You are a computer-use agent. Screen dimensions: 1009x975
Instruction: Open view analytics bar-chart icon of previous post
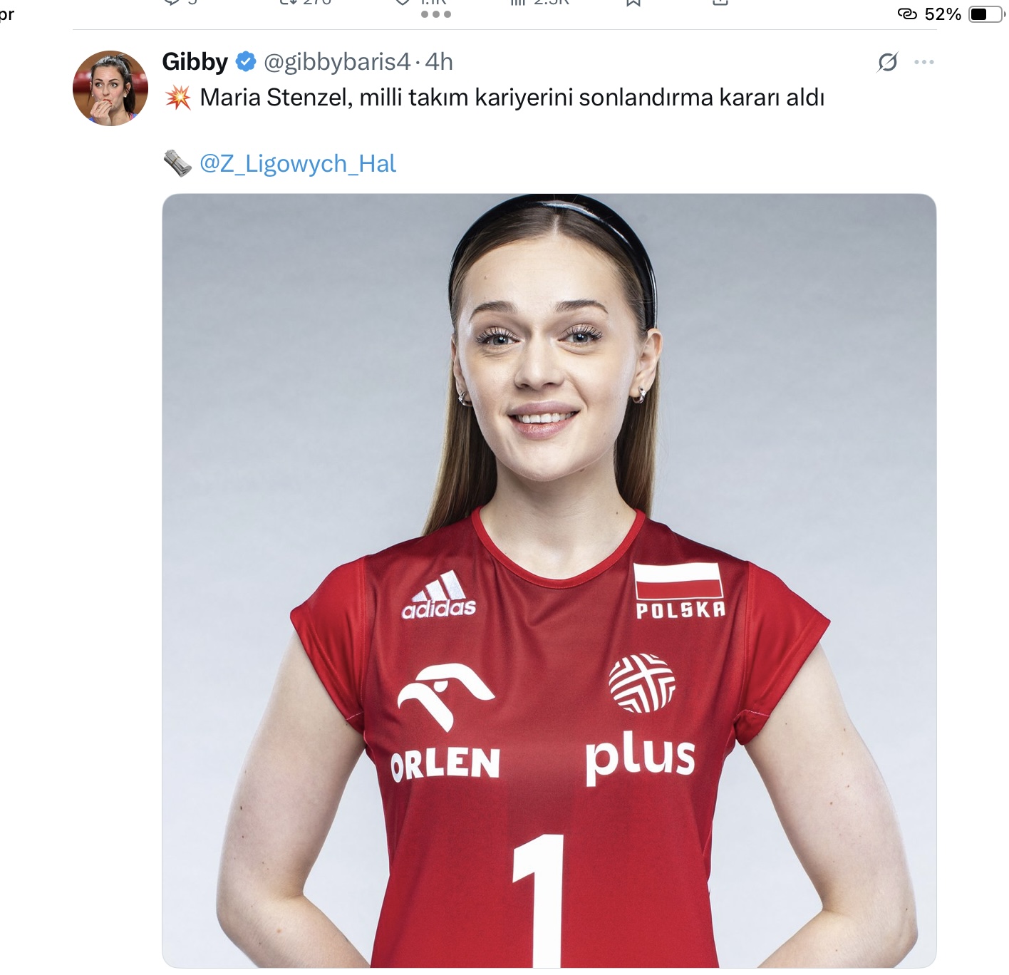518,3
